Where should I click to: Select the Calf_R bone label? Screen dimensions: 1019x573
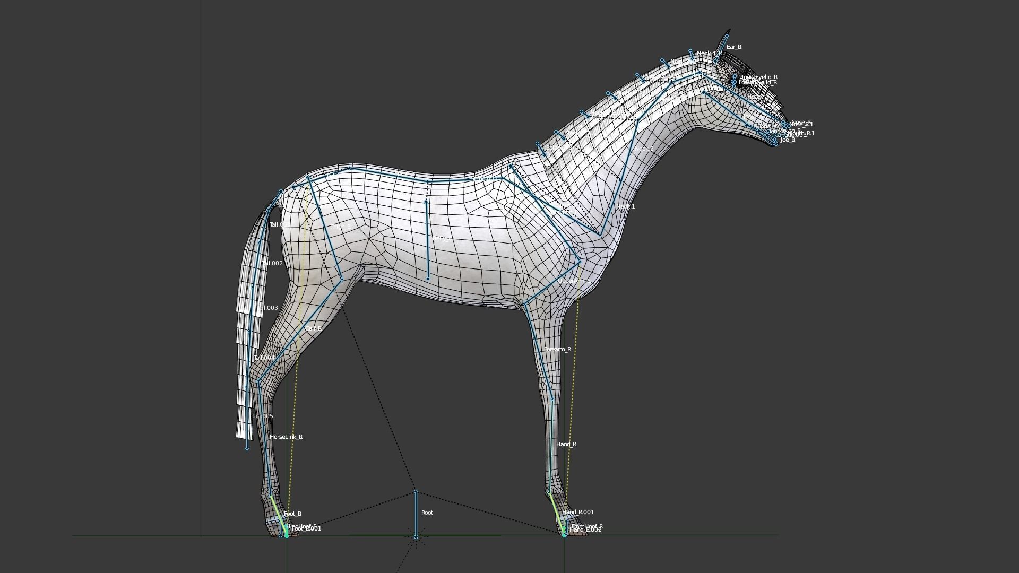313,328
